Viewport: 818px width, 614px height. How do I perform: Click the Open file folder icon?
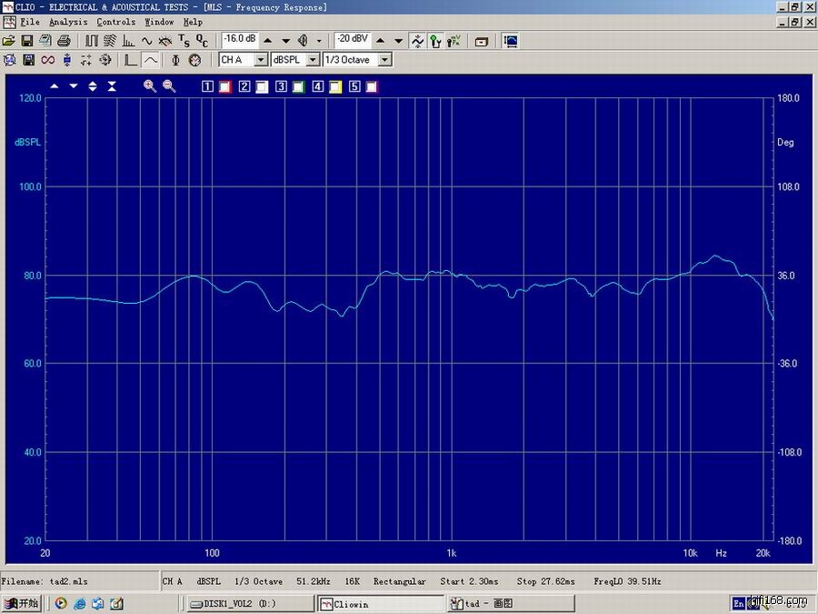pyautogui.click(x=9, y=41)
